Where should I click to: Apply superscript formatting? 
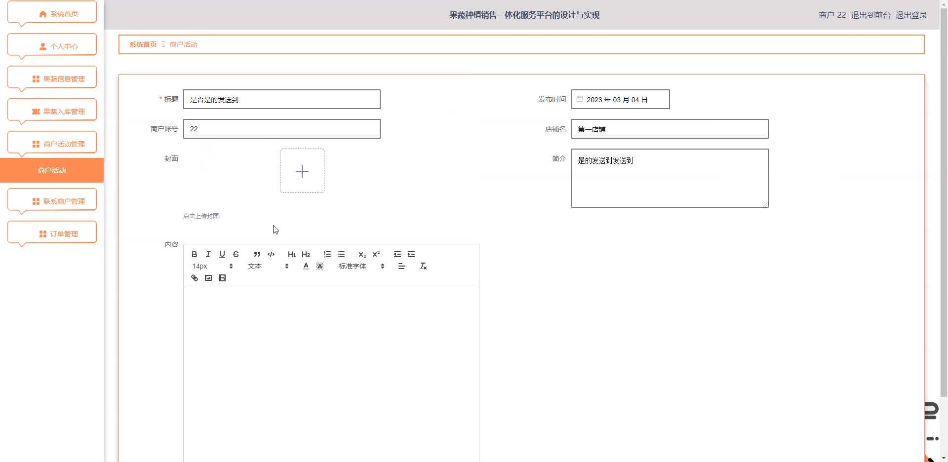(376, 254)
